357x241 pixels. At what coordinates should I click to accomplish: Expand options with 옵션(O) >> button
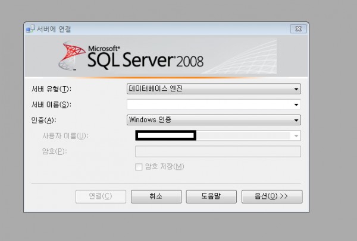click(x=272, y=196)
